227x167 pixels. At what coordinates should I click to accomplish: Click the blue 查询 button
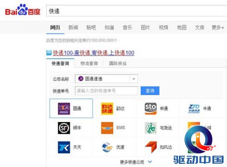coord(150,91)
